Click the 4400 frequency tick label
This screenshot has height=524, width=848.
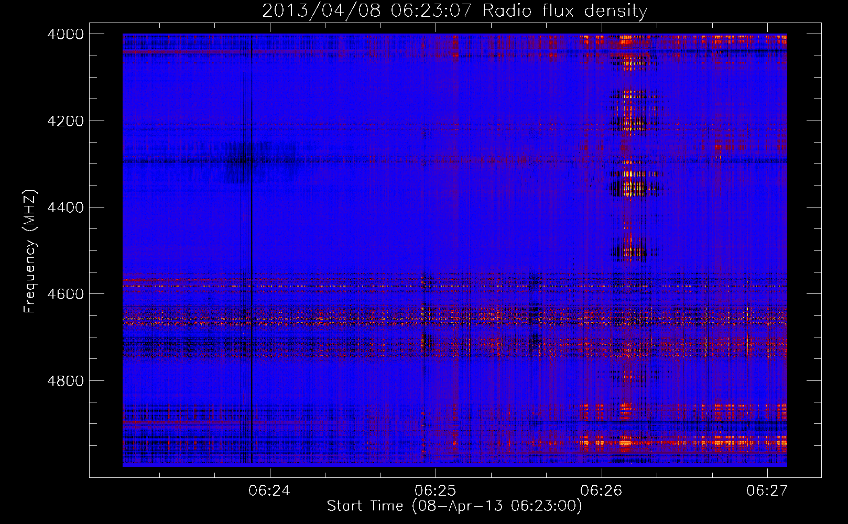66,208
